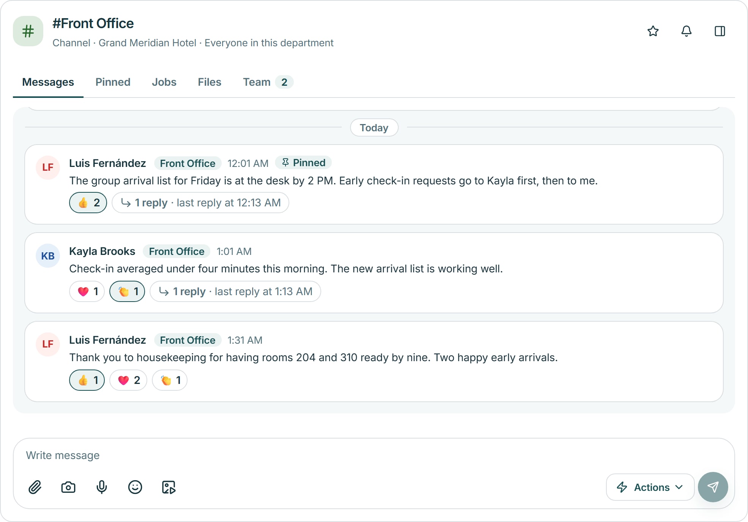The image size is (748, 522).
Task: Open the Jobs tab
Action: tap(164, 82)
